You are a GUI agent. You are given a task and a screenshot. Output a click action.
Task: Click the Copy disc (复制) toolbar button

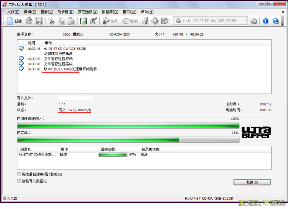pos(130,21)
